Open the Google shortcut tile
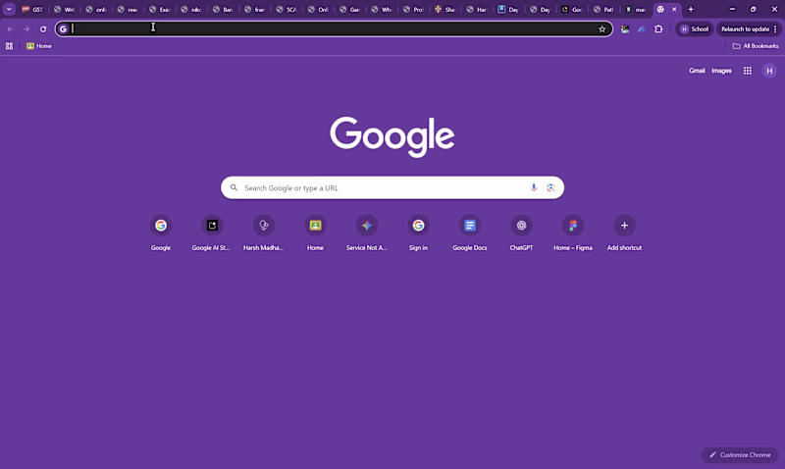The image size is (785, 469). (x=161, y=233)
